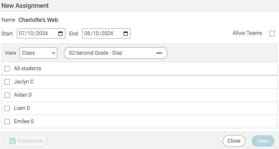Click the Save button
This screenshot has height=149, width=279.
[x=263, y=141]
